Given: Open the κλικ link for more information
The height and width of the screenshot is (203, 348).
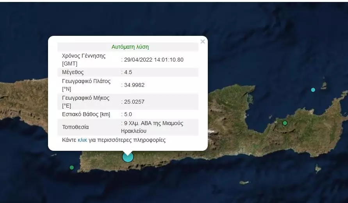Looking at the screenshot, I should click(82, 140).
